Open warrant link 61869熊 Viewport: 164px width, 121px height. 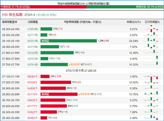33,29
